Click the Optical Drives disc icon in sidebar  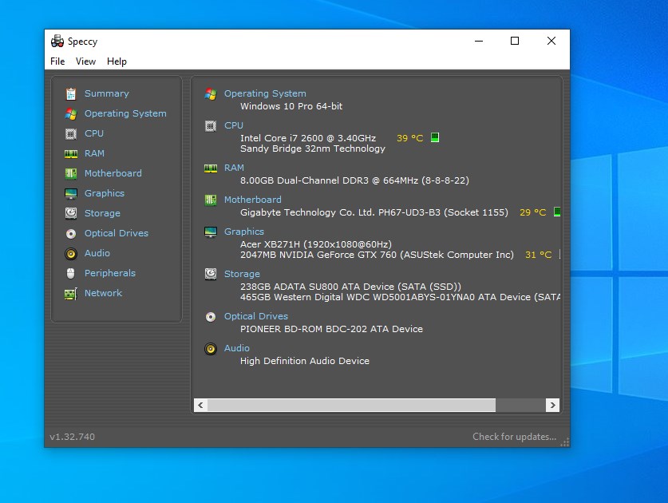click(71, 234)
